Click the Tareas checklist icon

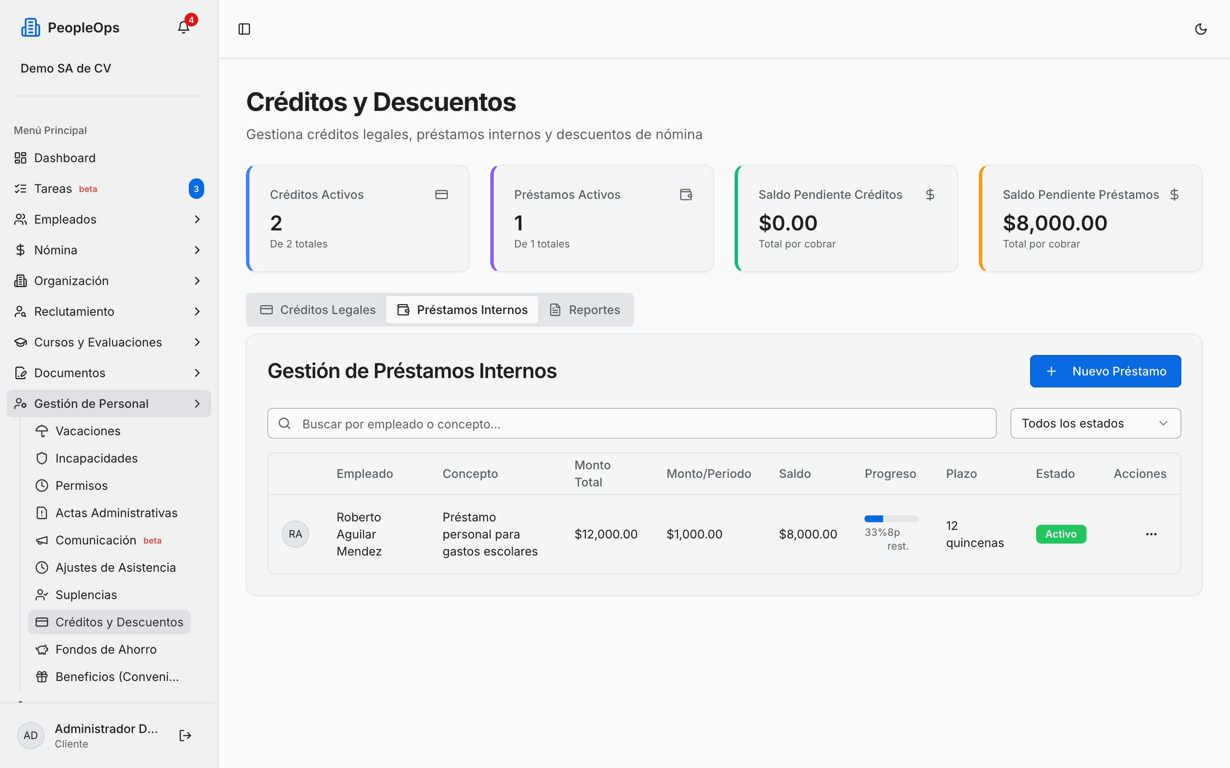[20, 189]
